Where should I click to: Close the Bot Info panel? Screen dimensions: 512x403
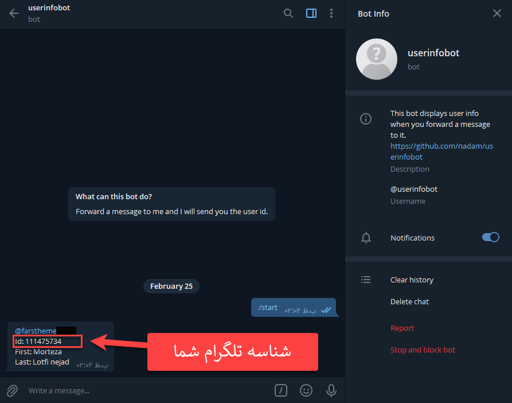coord(497,13)
